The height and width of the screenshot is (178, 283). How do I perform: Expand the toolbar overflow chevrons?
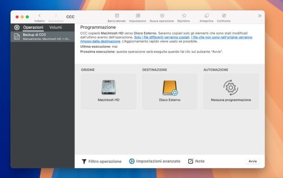[259, 16]
